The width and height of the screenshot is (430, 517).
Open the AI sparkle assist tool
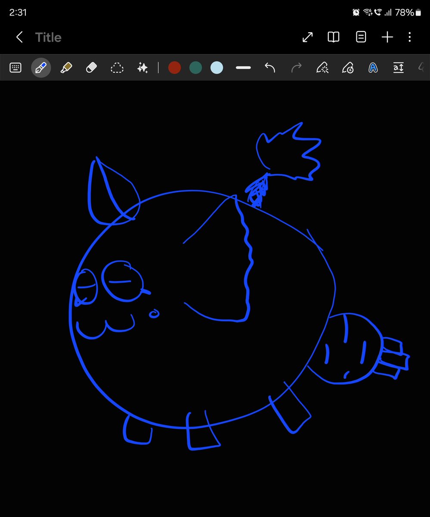tap(142, 68)
